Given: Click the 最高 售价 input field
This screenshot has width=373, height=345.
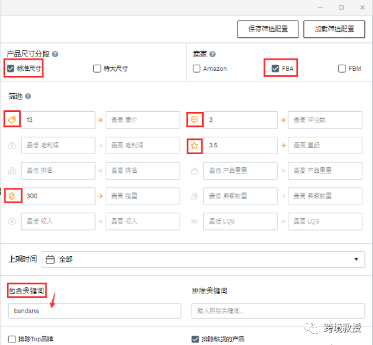Looking at the screenshot, I should tap(143, 120).
